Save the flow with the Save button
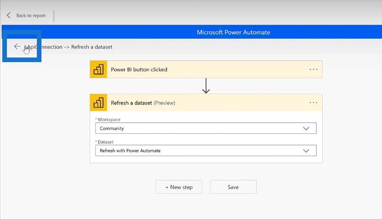 click(233, 187)
